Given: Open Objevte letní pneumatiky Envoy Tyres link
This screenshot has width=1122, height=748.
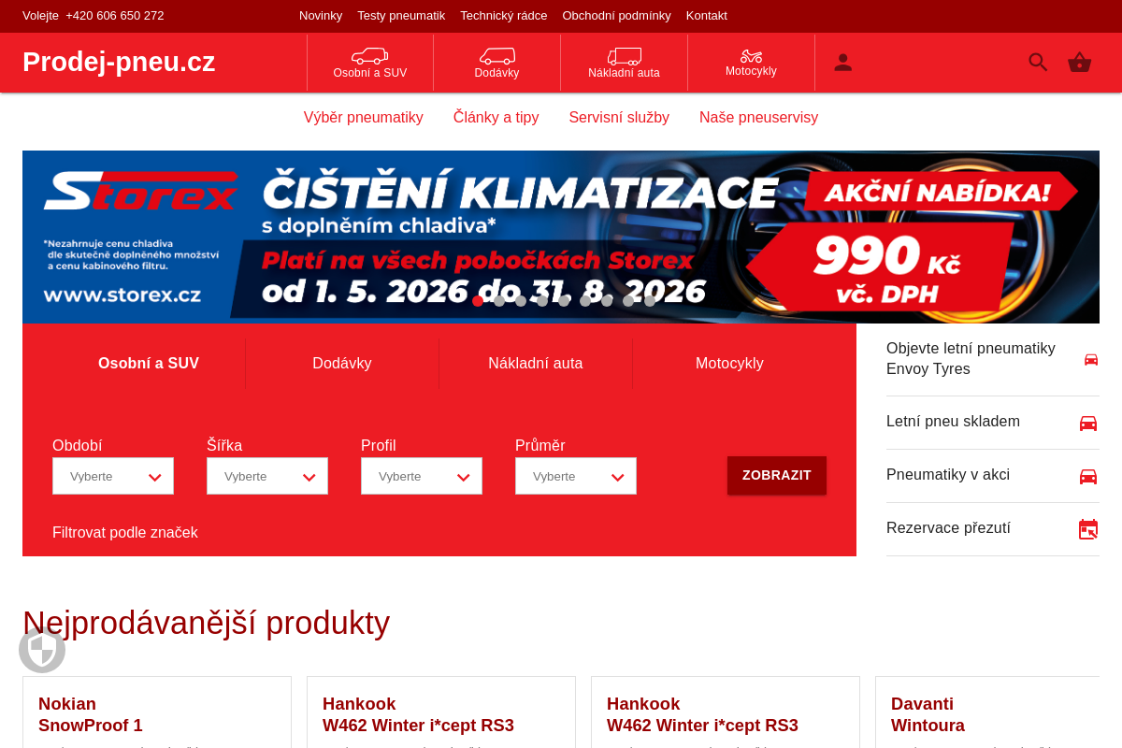Looking at the screenshot, I should 993,359.
